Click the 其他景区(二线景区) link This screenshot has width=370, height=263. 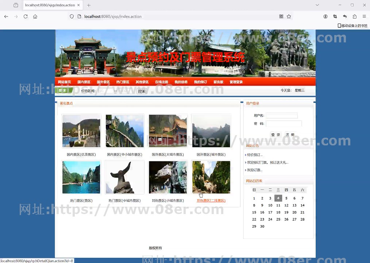point(211,201)
